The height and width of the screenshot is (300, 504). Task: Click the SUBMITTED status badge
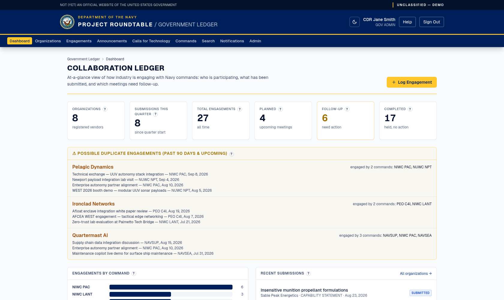421,293
